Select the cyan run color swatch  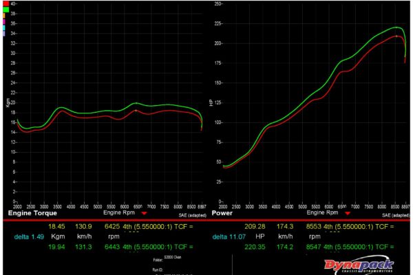[x=4, y=27]
